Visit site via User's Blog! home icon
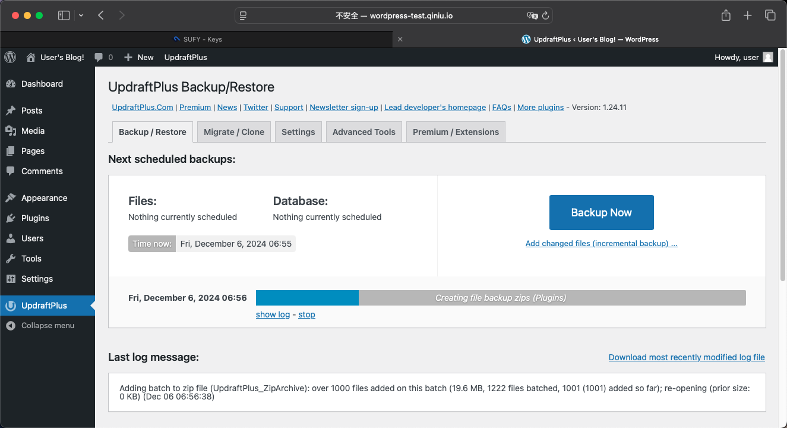 pyautogui.click(x=55, y=57)
